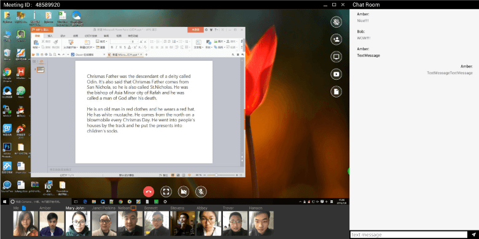Click the screen share monitor icon
This screenshot has height=239, width=479.
click(336, 57)
